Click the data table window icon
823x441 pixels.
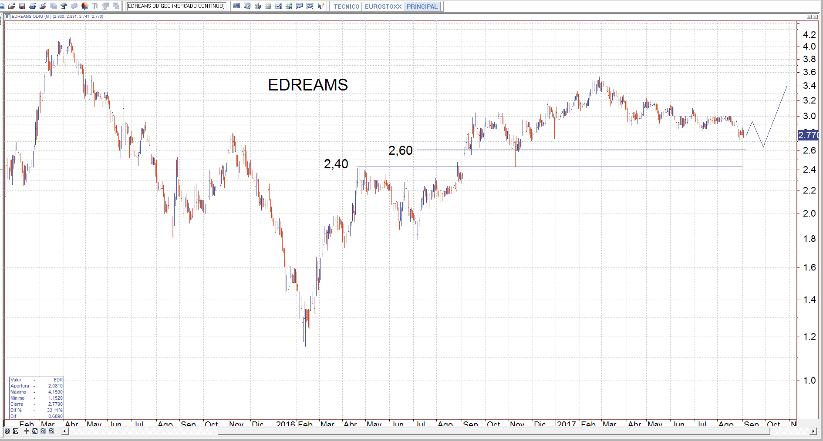coord(237,6)
